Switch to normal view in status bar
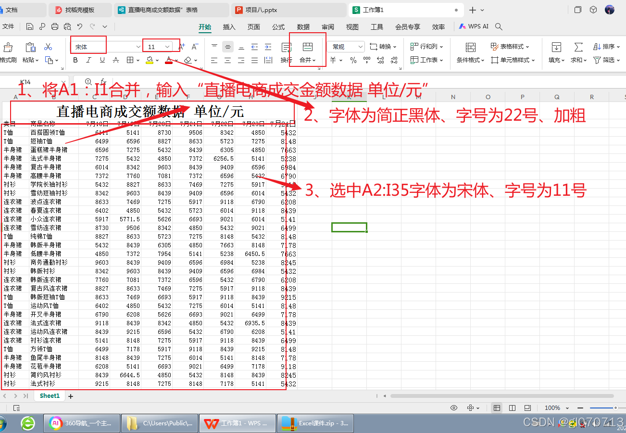This screenshot has height=433, width=626. click(497, 408)
